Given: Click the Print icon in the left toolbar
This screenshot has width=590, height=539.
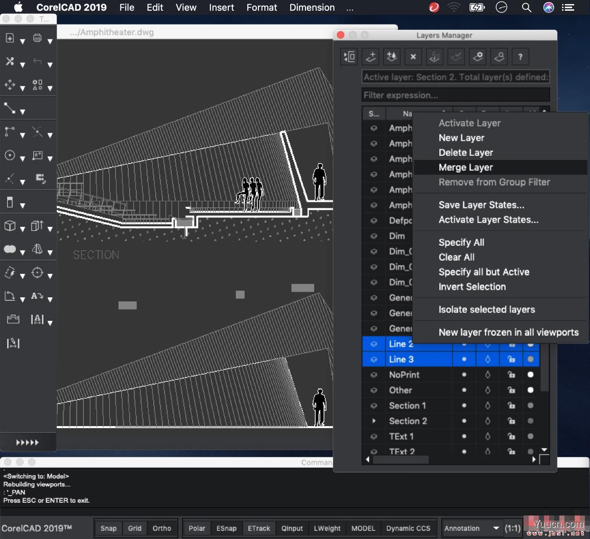Looking at the screenshot, I should pos(37,38).
